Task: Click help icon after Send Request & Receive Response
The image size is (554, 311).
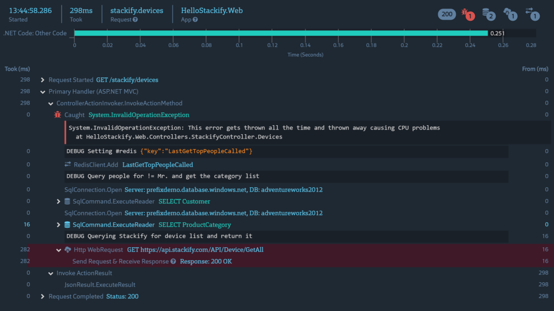Action: [x=173, y=261]
